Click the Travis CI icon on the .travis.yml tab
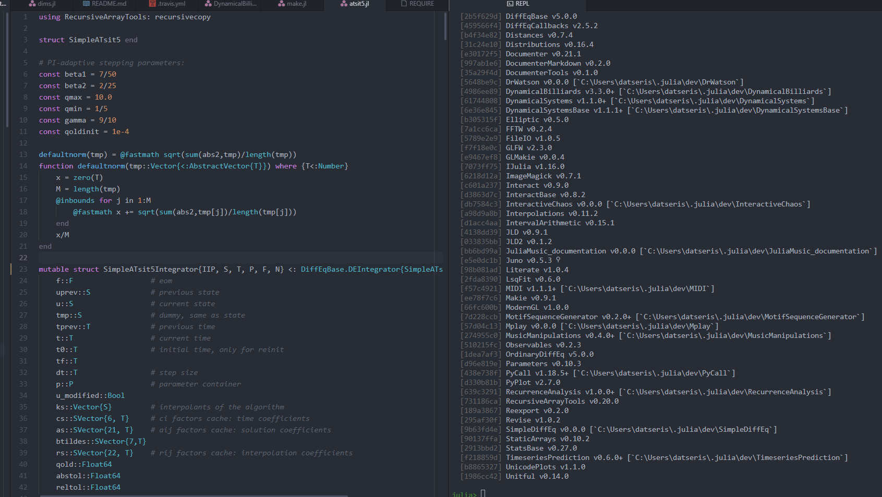 coord(152,4)
